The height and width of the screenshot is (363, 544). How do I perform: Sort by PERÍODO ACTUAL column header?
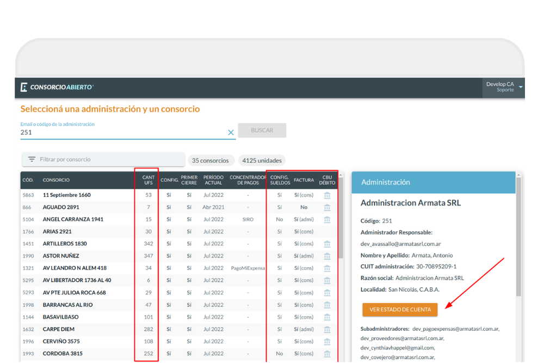(x=213, y=180)
